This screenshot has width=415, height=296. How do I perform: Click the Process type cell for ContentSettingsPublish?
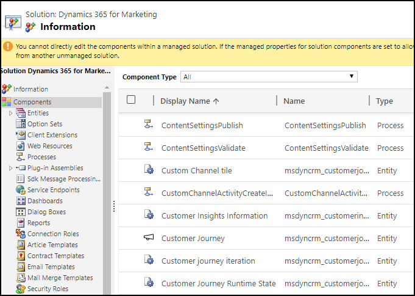pyautogui.click(x=391, y=125)
